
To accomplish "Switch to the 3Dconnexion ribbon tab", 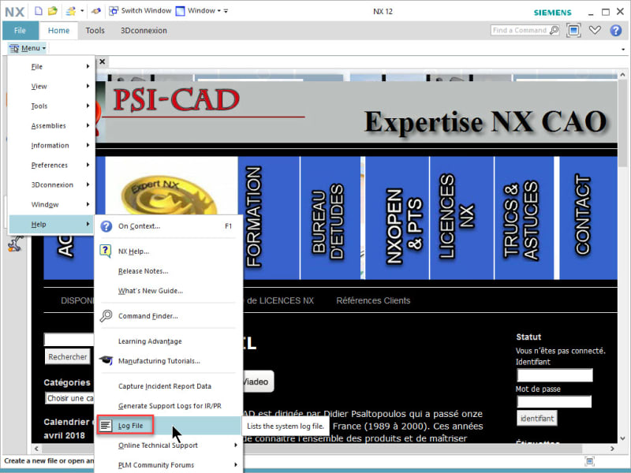I will point(144,31).
